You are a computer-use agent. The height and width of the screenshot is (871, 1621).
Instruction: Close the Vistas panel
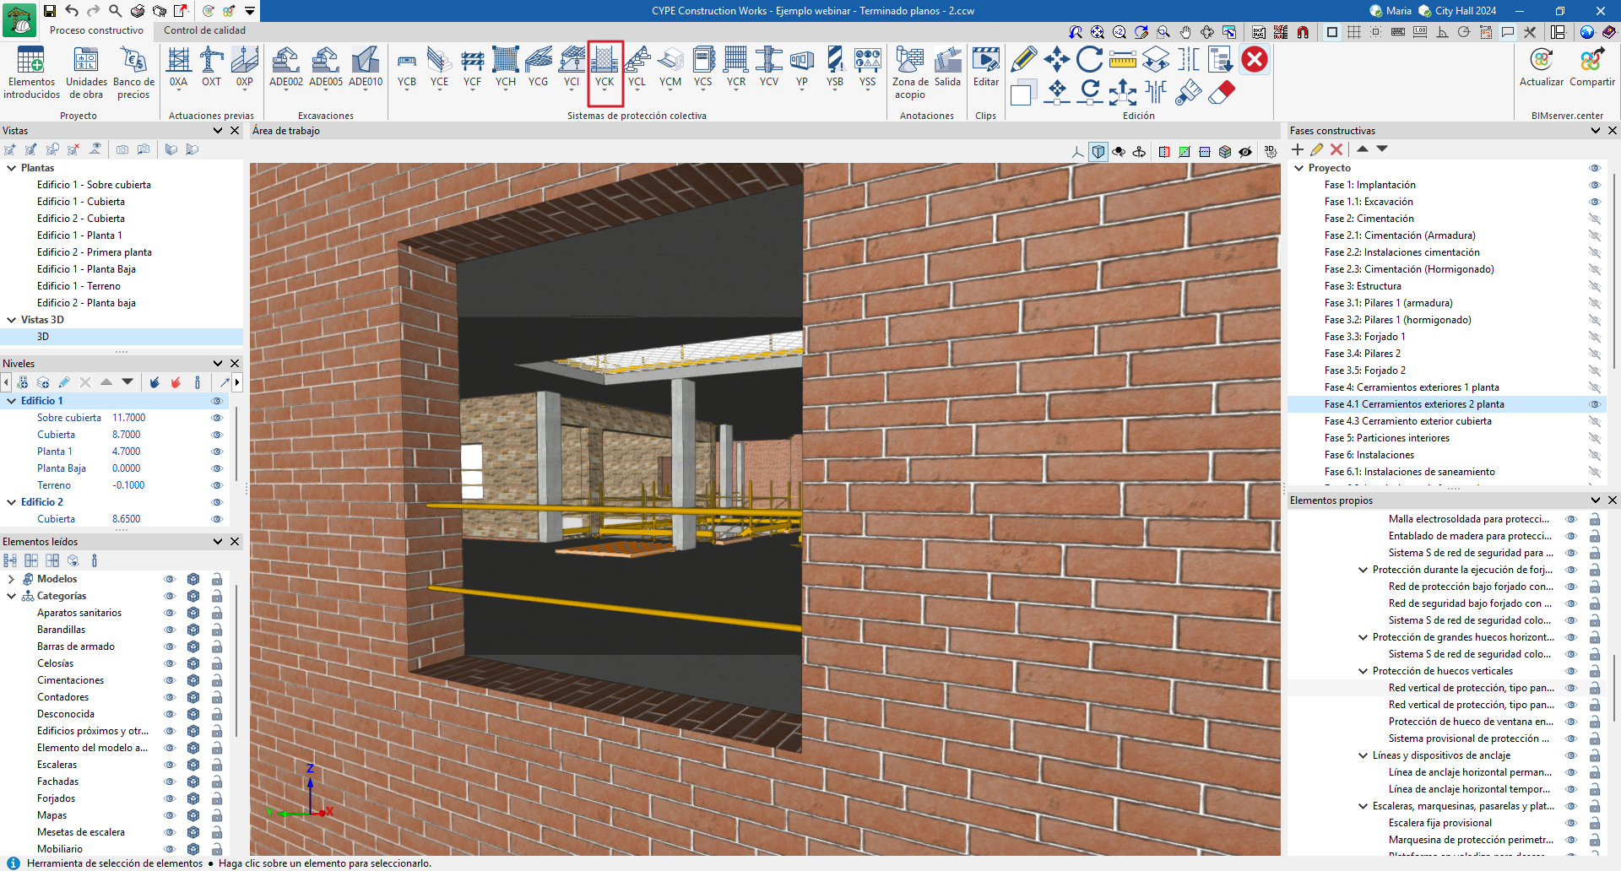pos(235,131)
